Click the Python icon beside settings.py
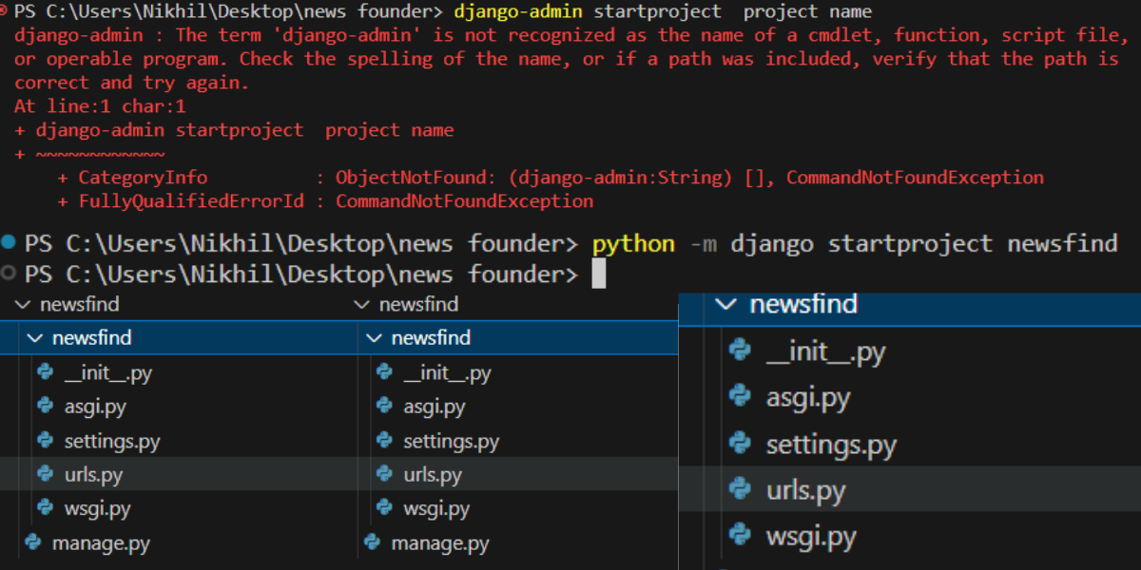 point(45,440)
